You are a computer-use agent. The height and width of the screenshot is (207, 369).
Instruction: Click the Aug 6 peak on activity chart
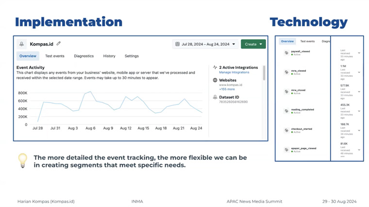tap(90, 92)
